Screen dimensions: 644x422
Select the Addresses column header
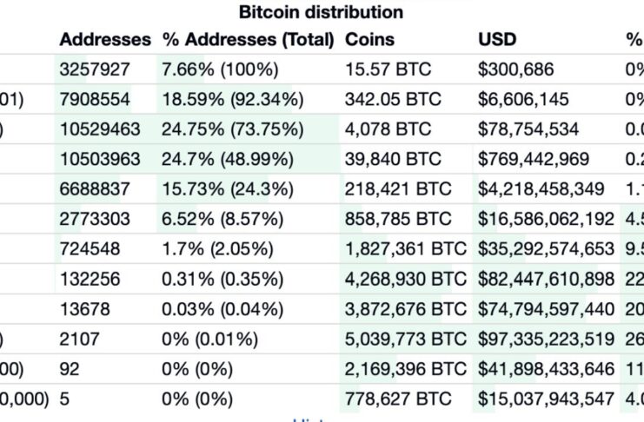103,40
